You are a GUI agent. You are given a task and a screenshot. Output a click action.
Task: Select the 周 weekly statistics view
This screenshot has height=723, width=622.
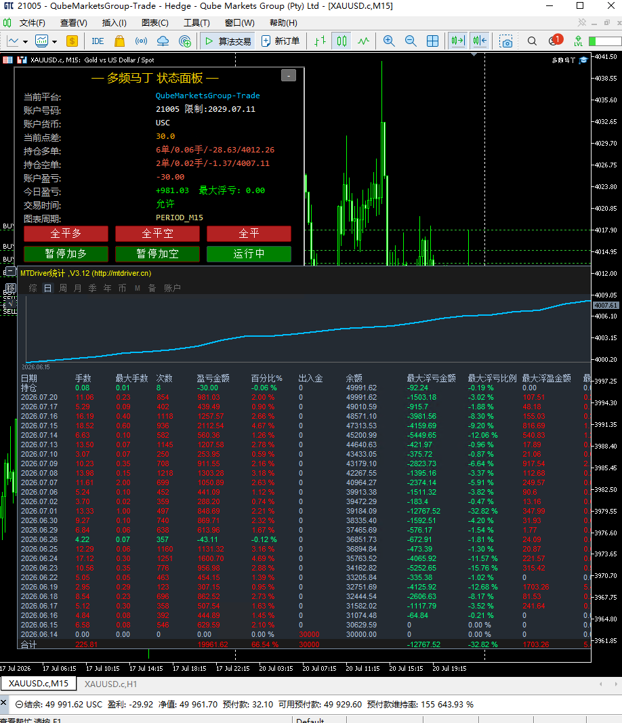coord(63,288)
